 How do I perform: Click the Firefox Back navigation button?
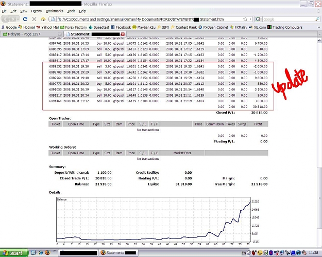click(6, 19)
